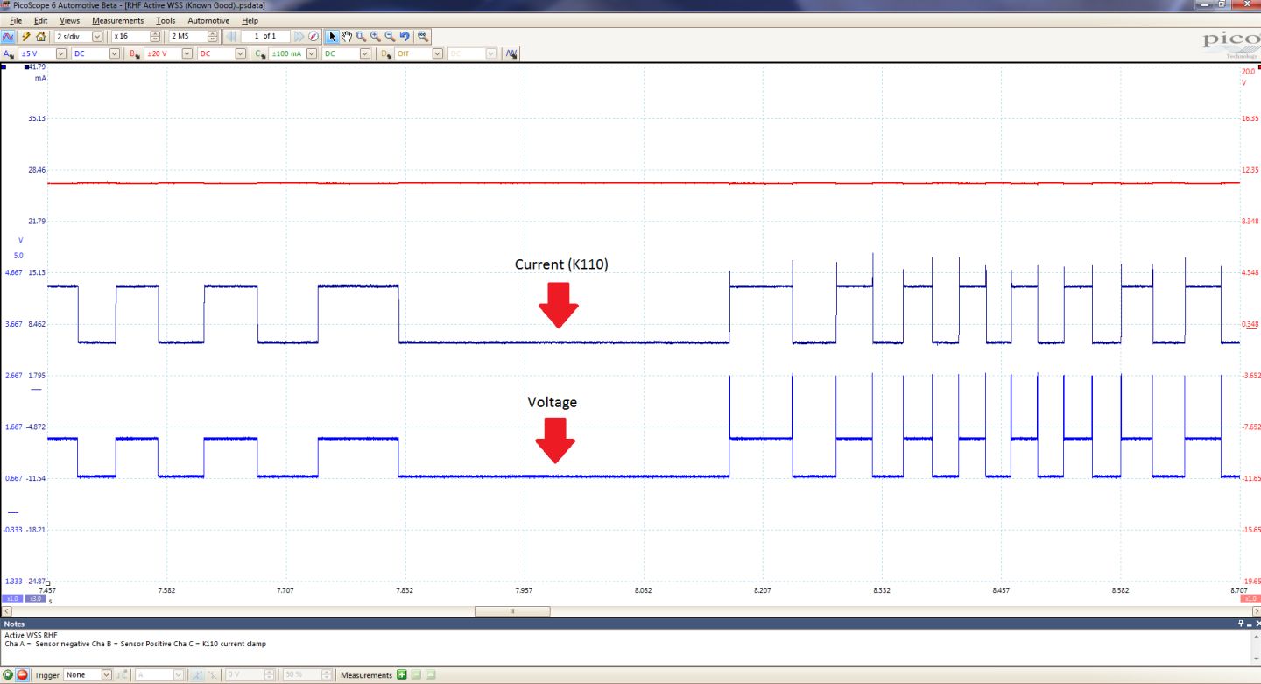The image size is (1261, 684).
Task: Open the File menu
Action: (16, 20)
